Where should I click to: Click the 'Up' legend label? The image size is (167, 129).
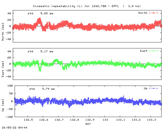146,88
